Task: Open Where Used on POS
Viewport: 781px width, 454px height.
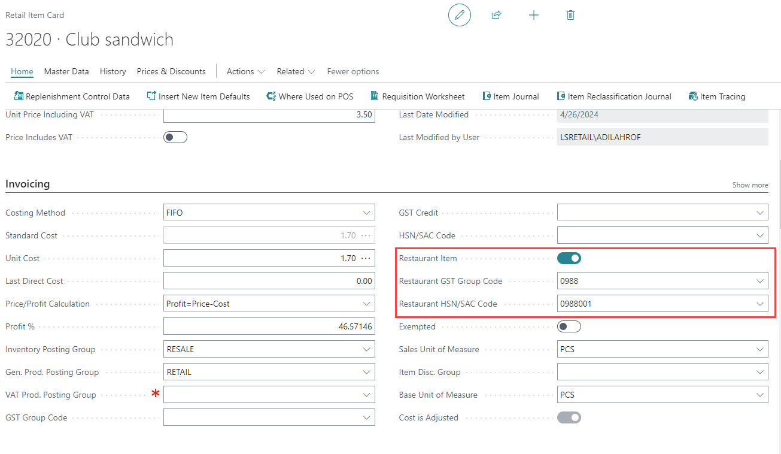Action: tap(309, 96)
